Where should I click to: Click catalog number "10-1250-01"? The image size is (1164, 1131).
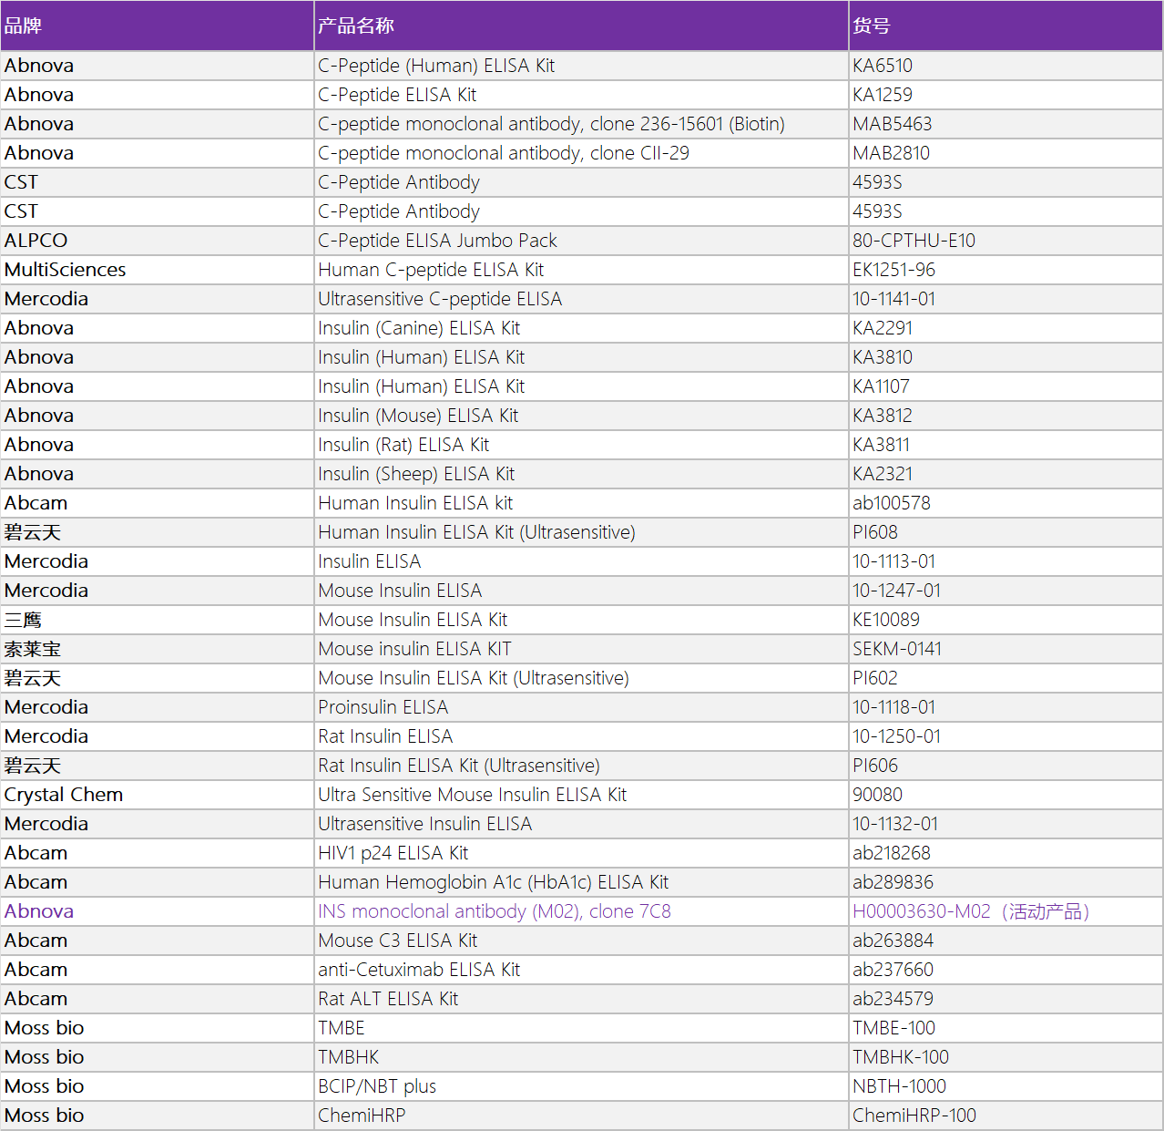pos(897,736)
